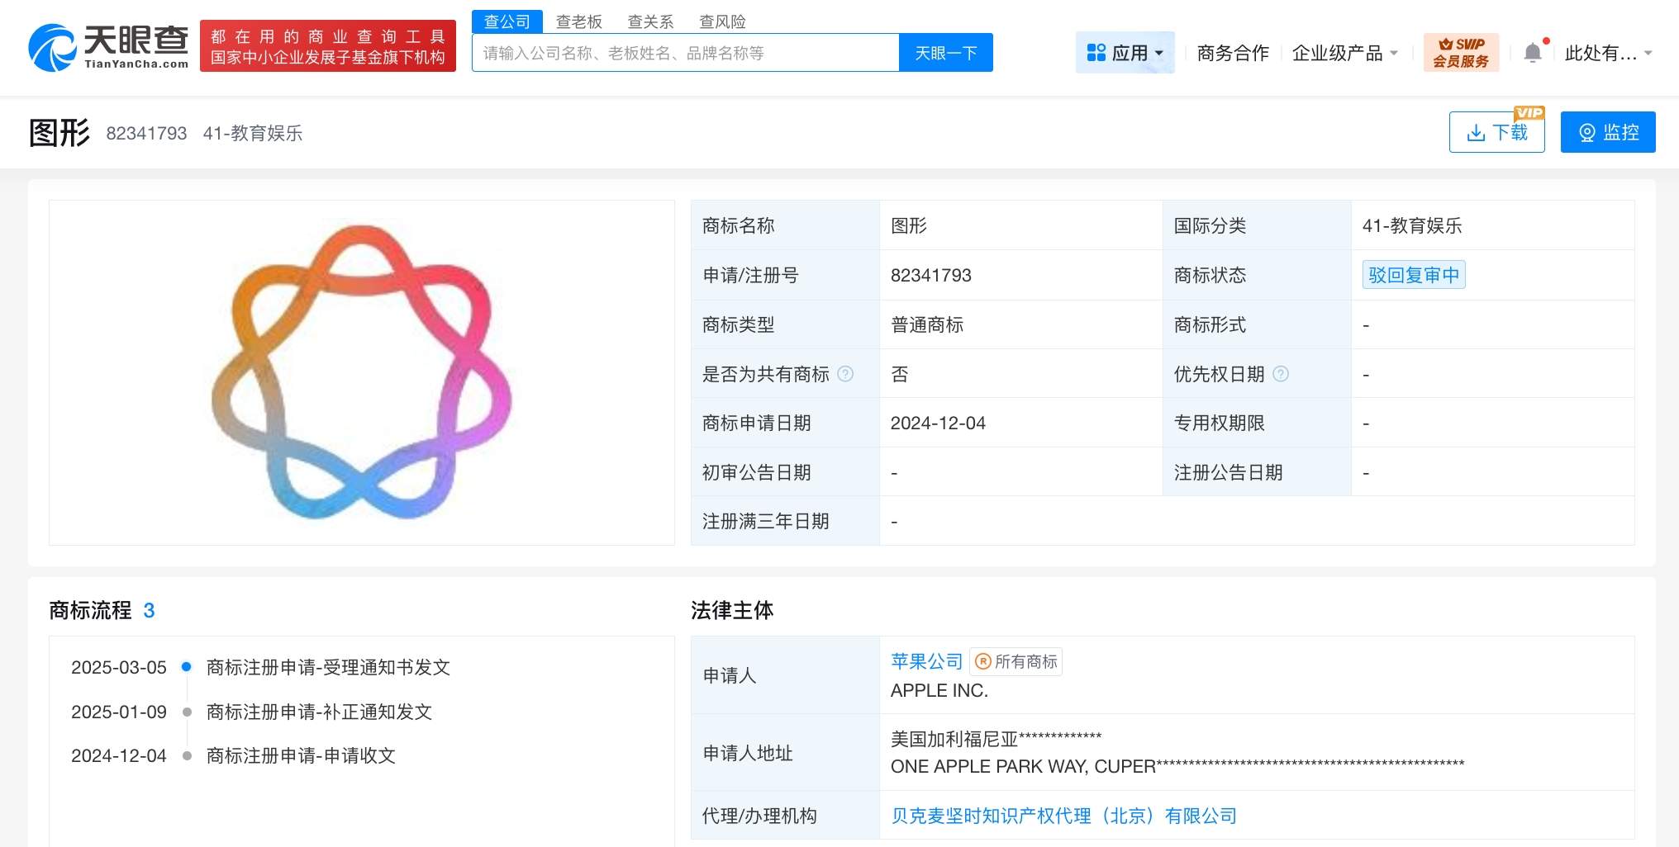
Task: Click the trademark logo image
Action: point(362,372)
